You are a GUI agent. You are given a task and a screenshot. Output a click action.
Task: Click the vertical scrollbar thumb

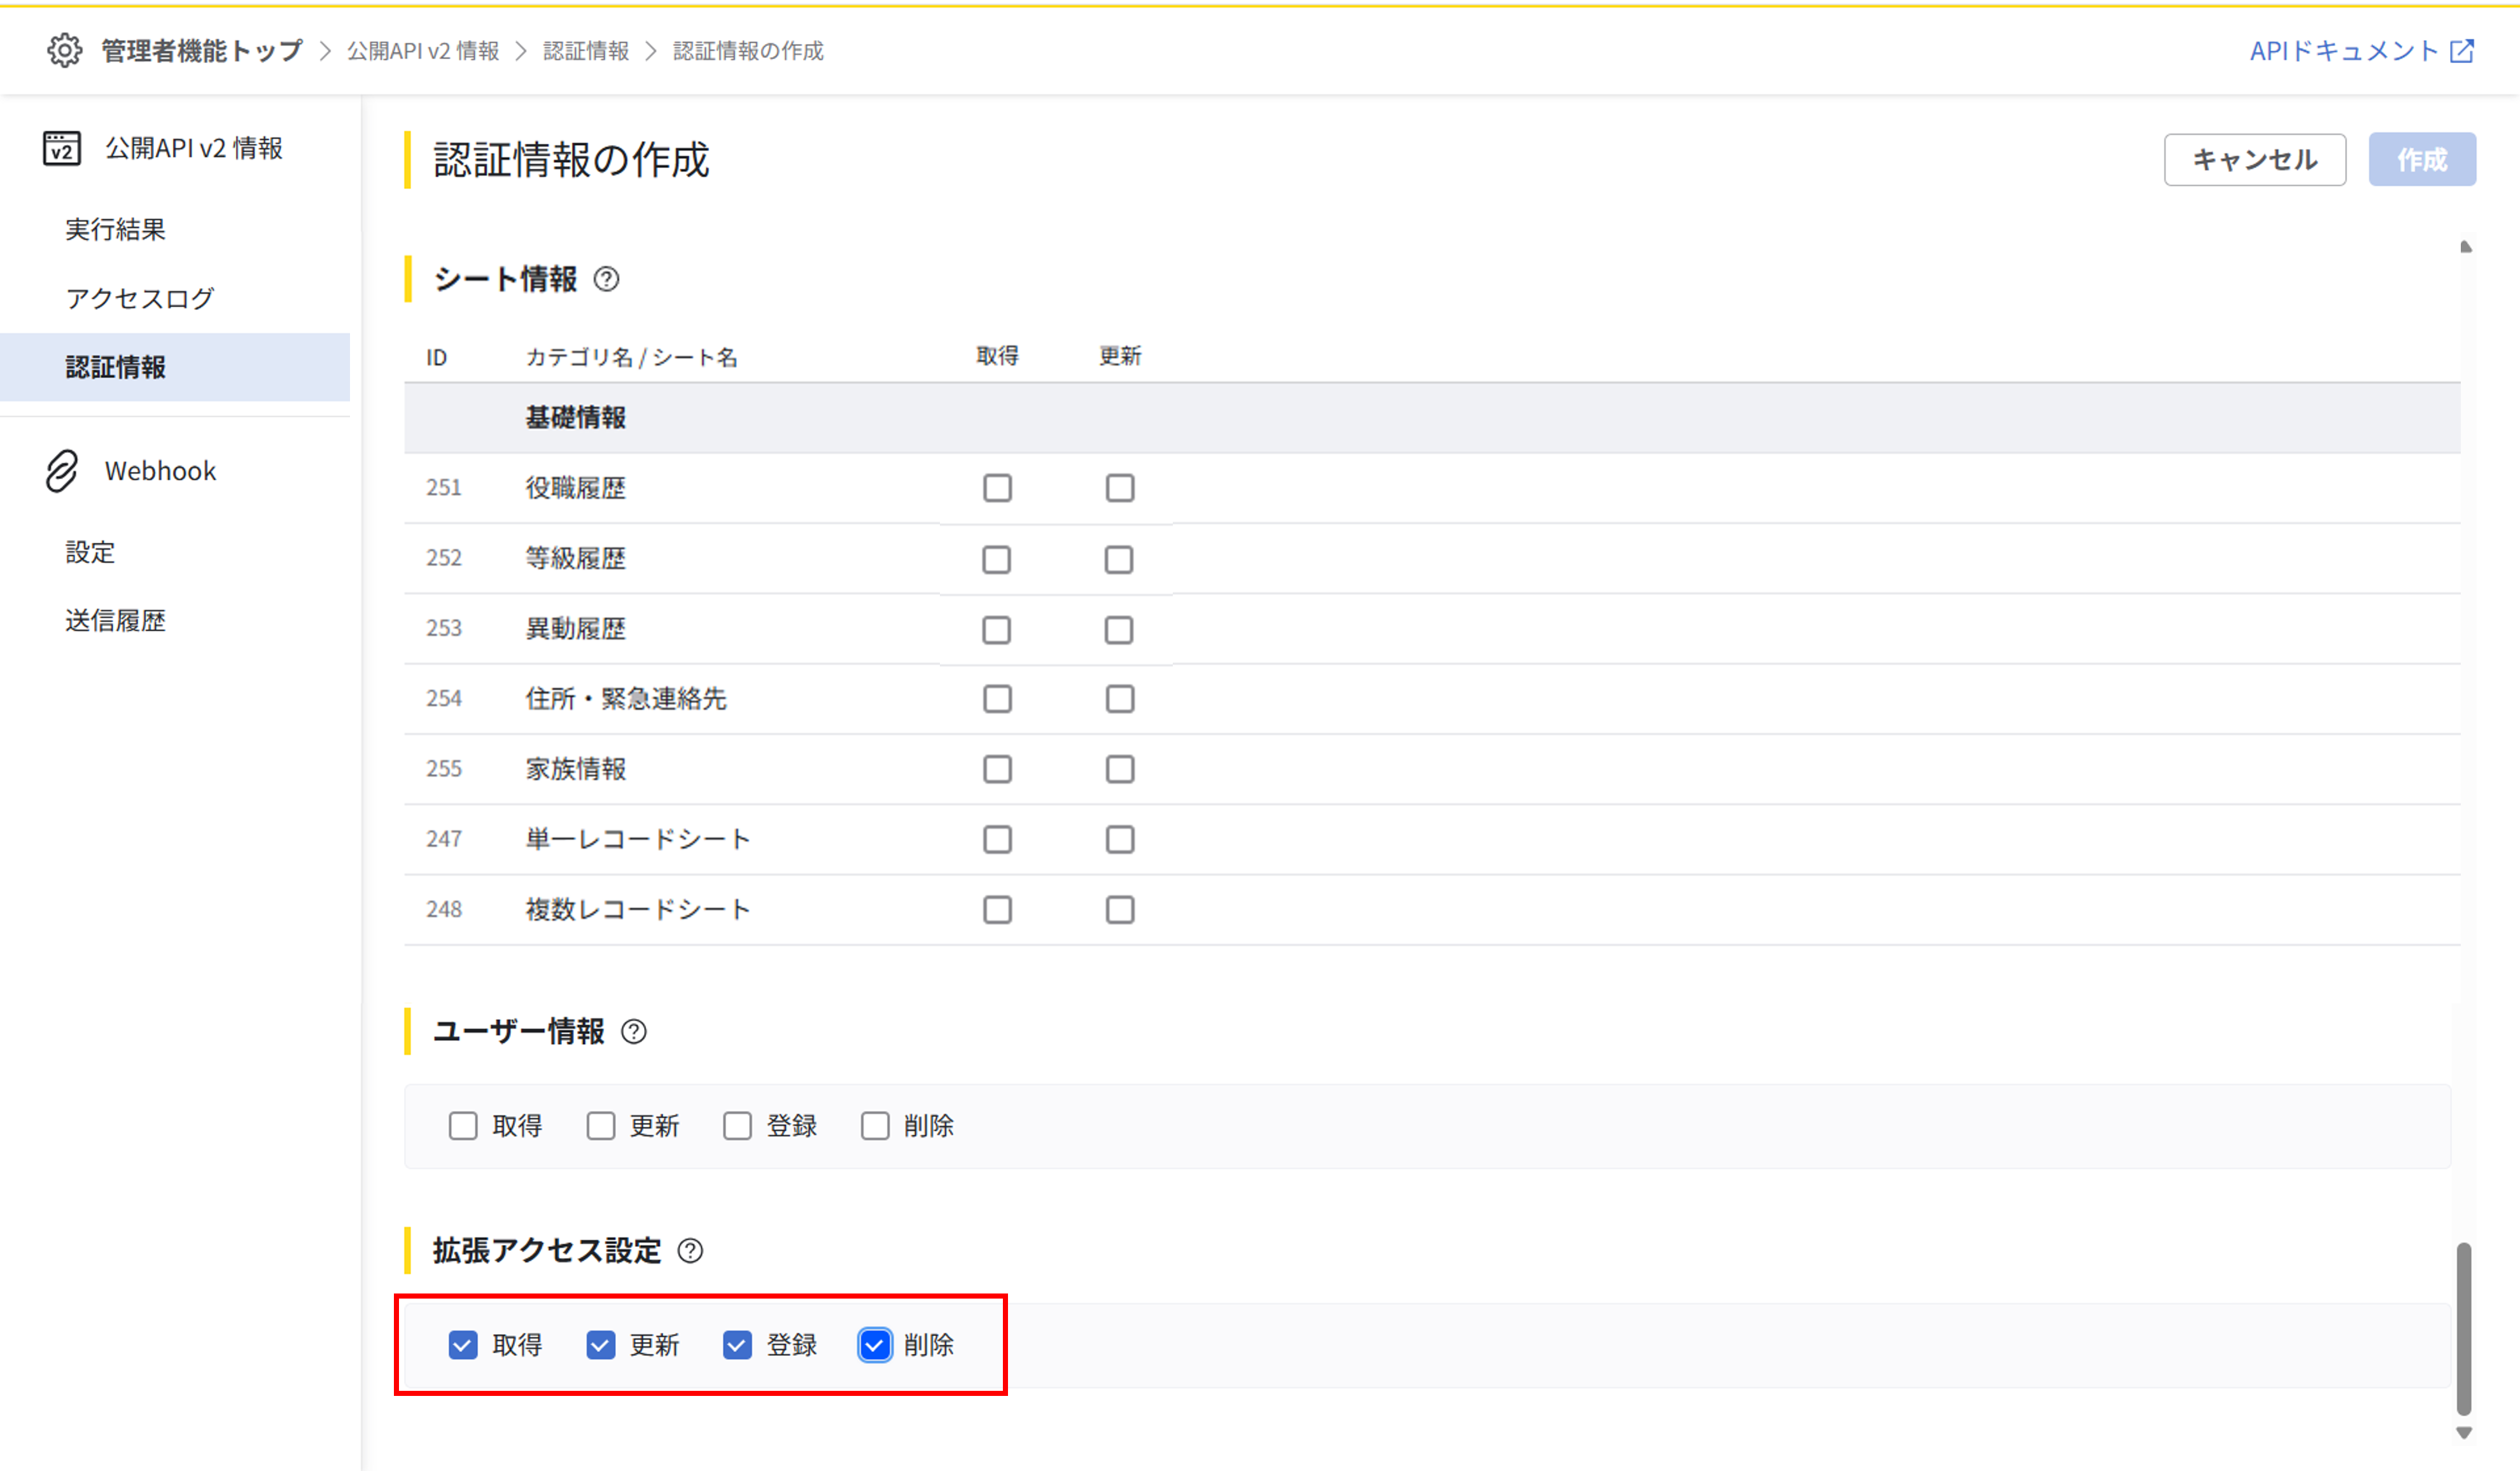(2464, 1329)
